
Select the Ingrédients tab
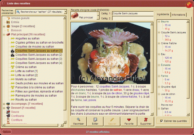tap(163, 15)
